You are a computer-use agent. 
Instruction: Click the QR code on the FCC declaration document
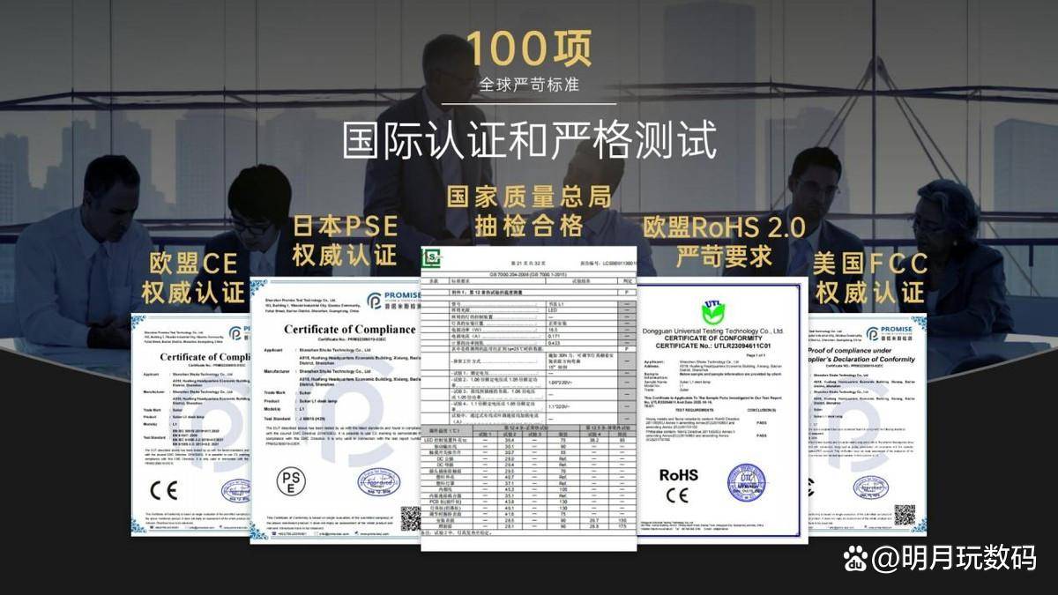coord(905,515)
